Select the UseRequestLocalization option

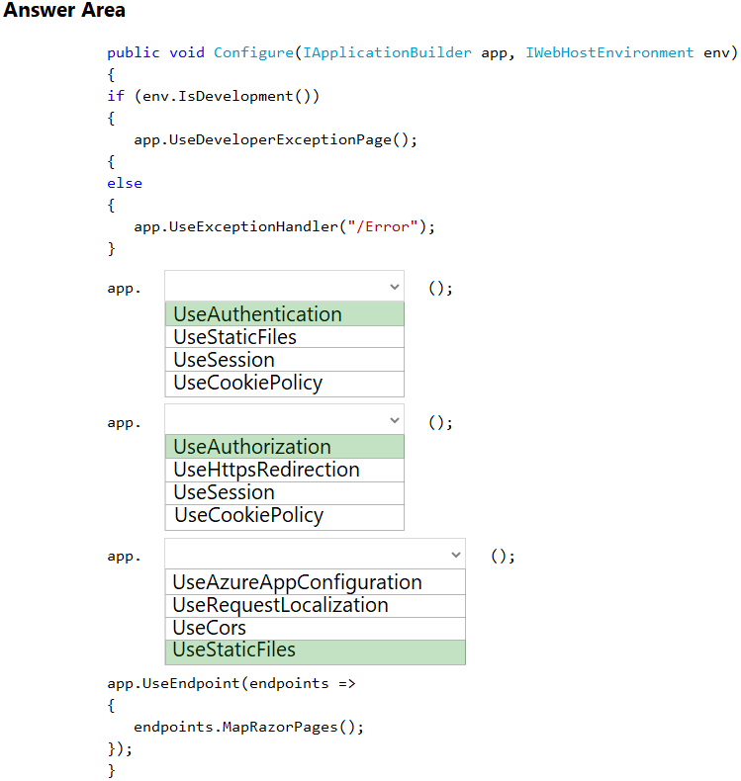315,605
